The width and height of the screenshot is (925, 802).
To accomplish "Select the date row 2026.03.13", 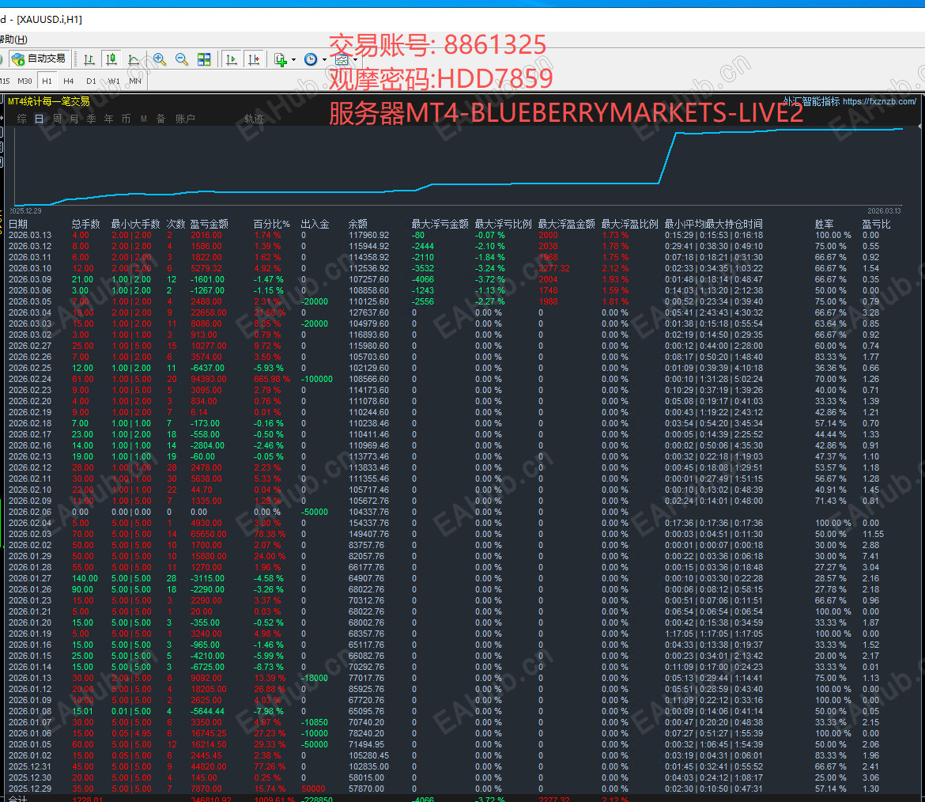I will 30,235.
